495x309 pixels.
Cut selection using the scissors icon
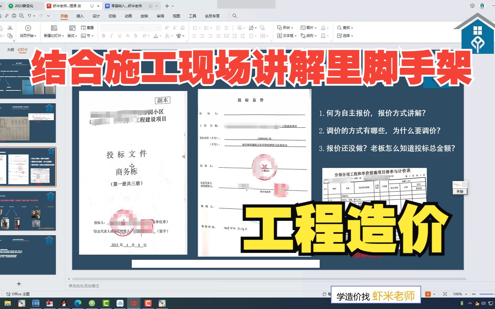[x=9, y=27]
